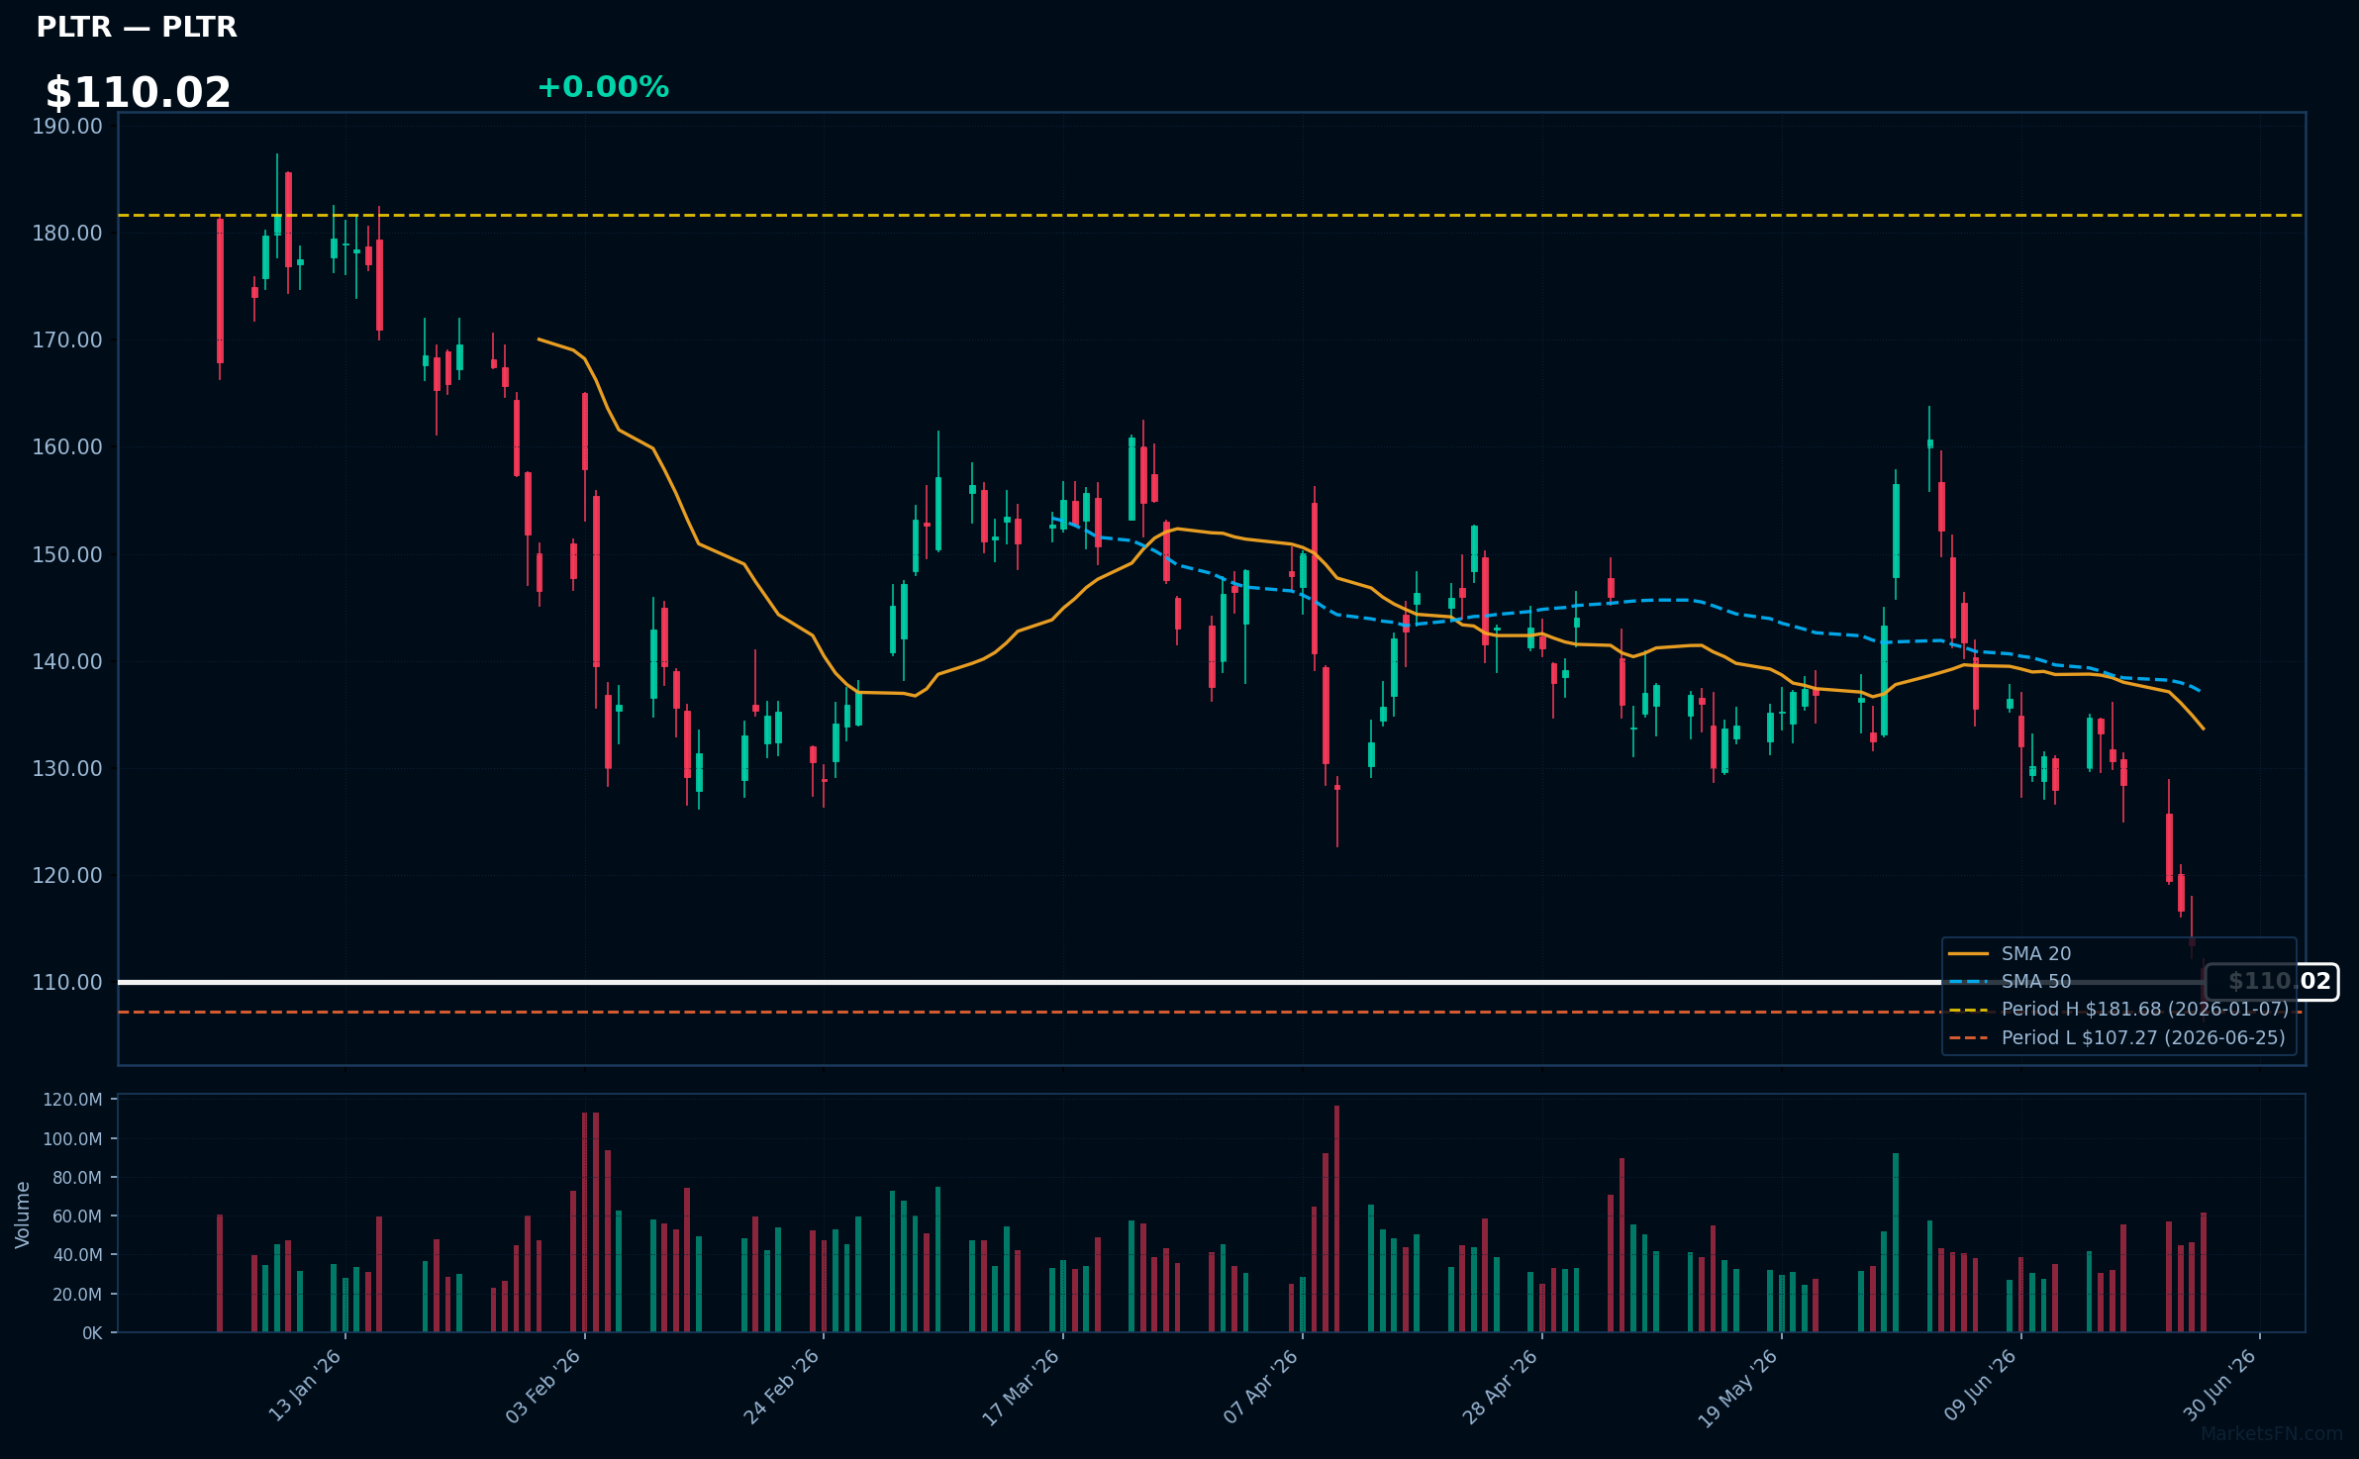Screen dimensions: 2359x1459
Task: Click Period H $181.68 legend entry
Action: click(x=2118, y=1009)
